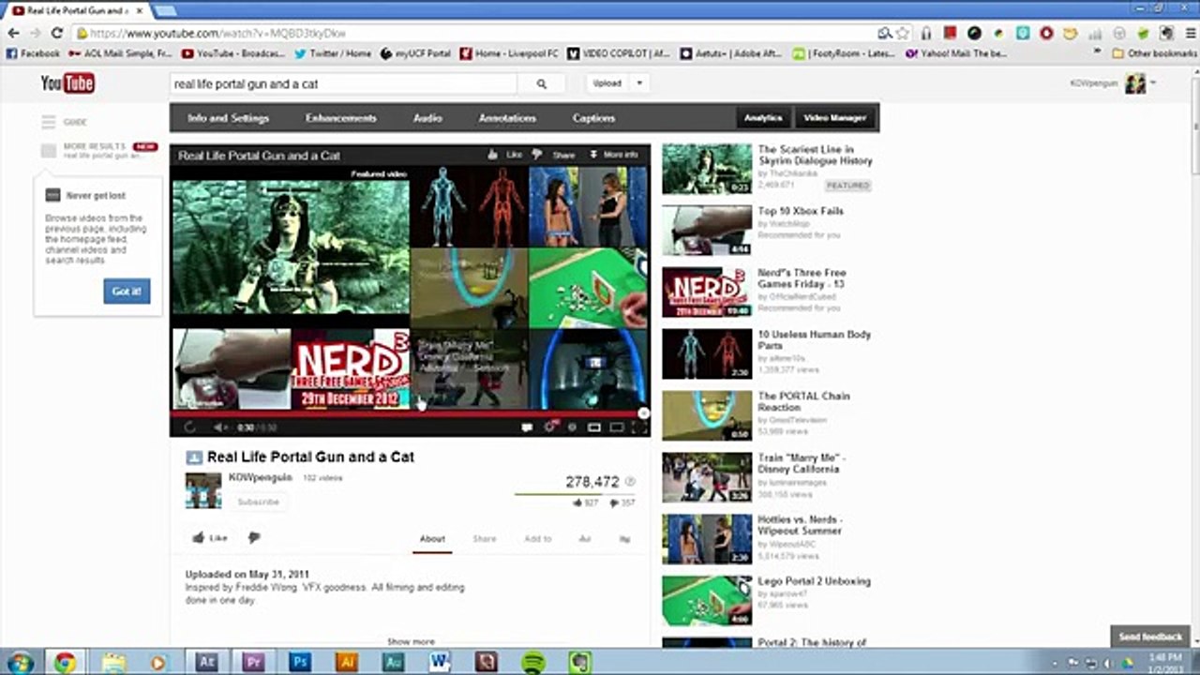The image size is (1200, 675).
Task: Open the Captions tab
Action: tap(593, 118)
